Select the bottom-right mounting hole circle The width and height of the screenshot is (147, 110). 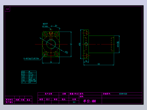click(57, 54)
